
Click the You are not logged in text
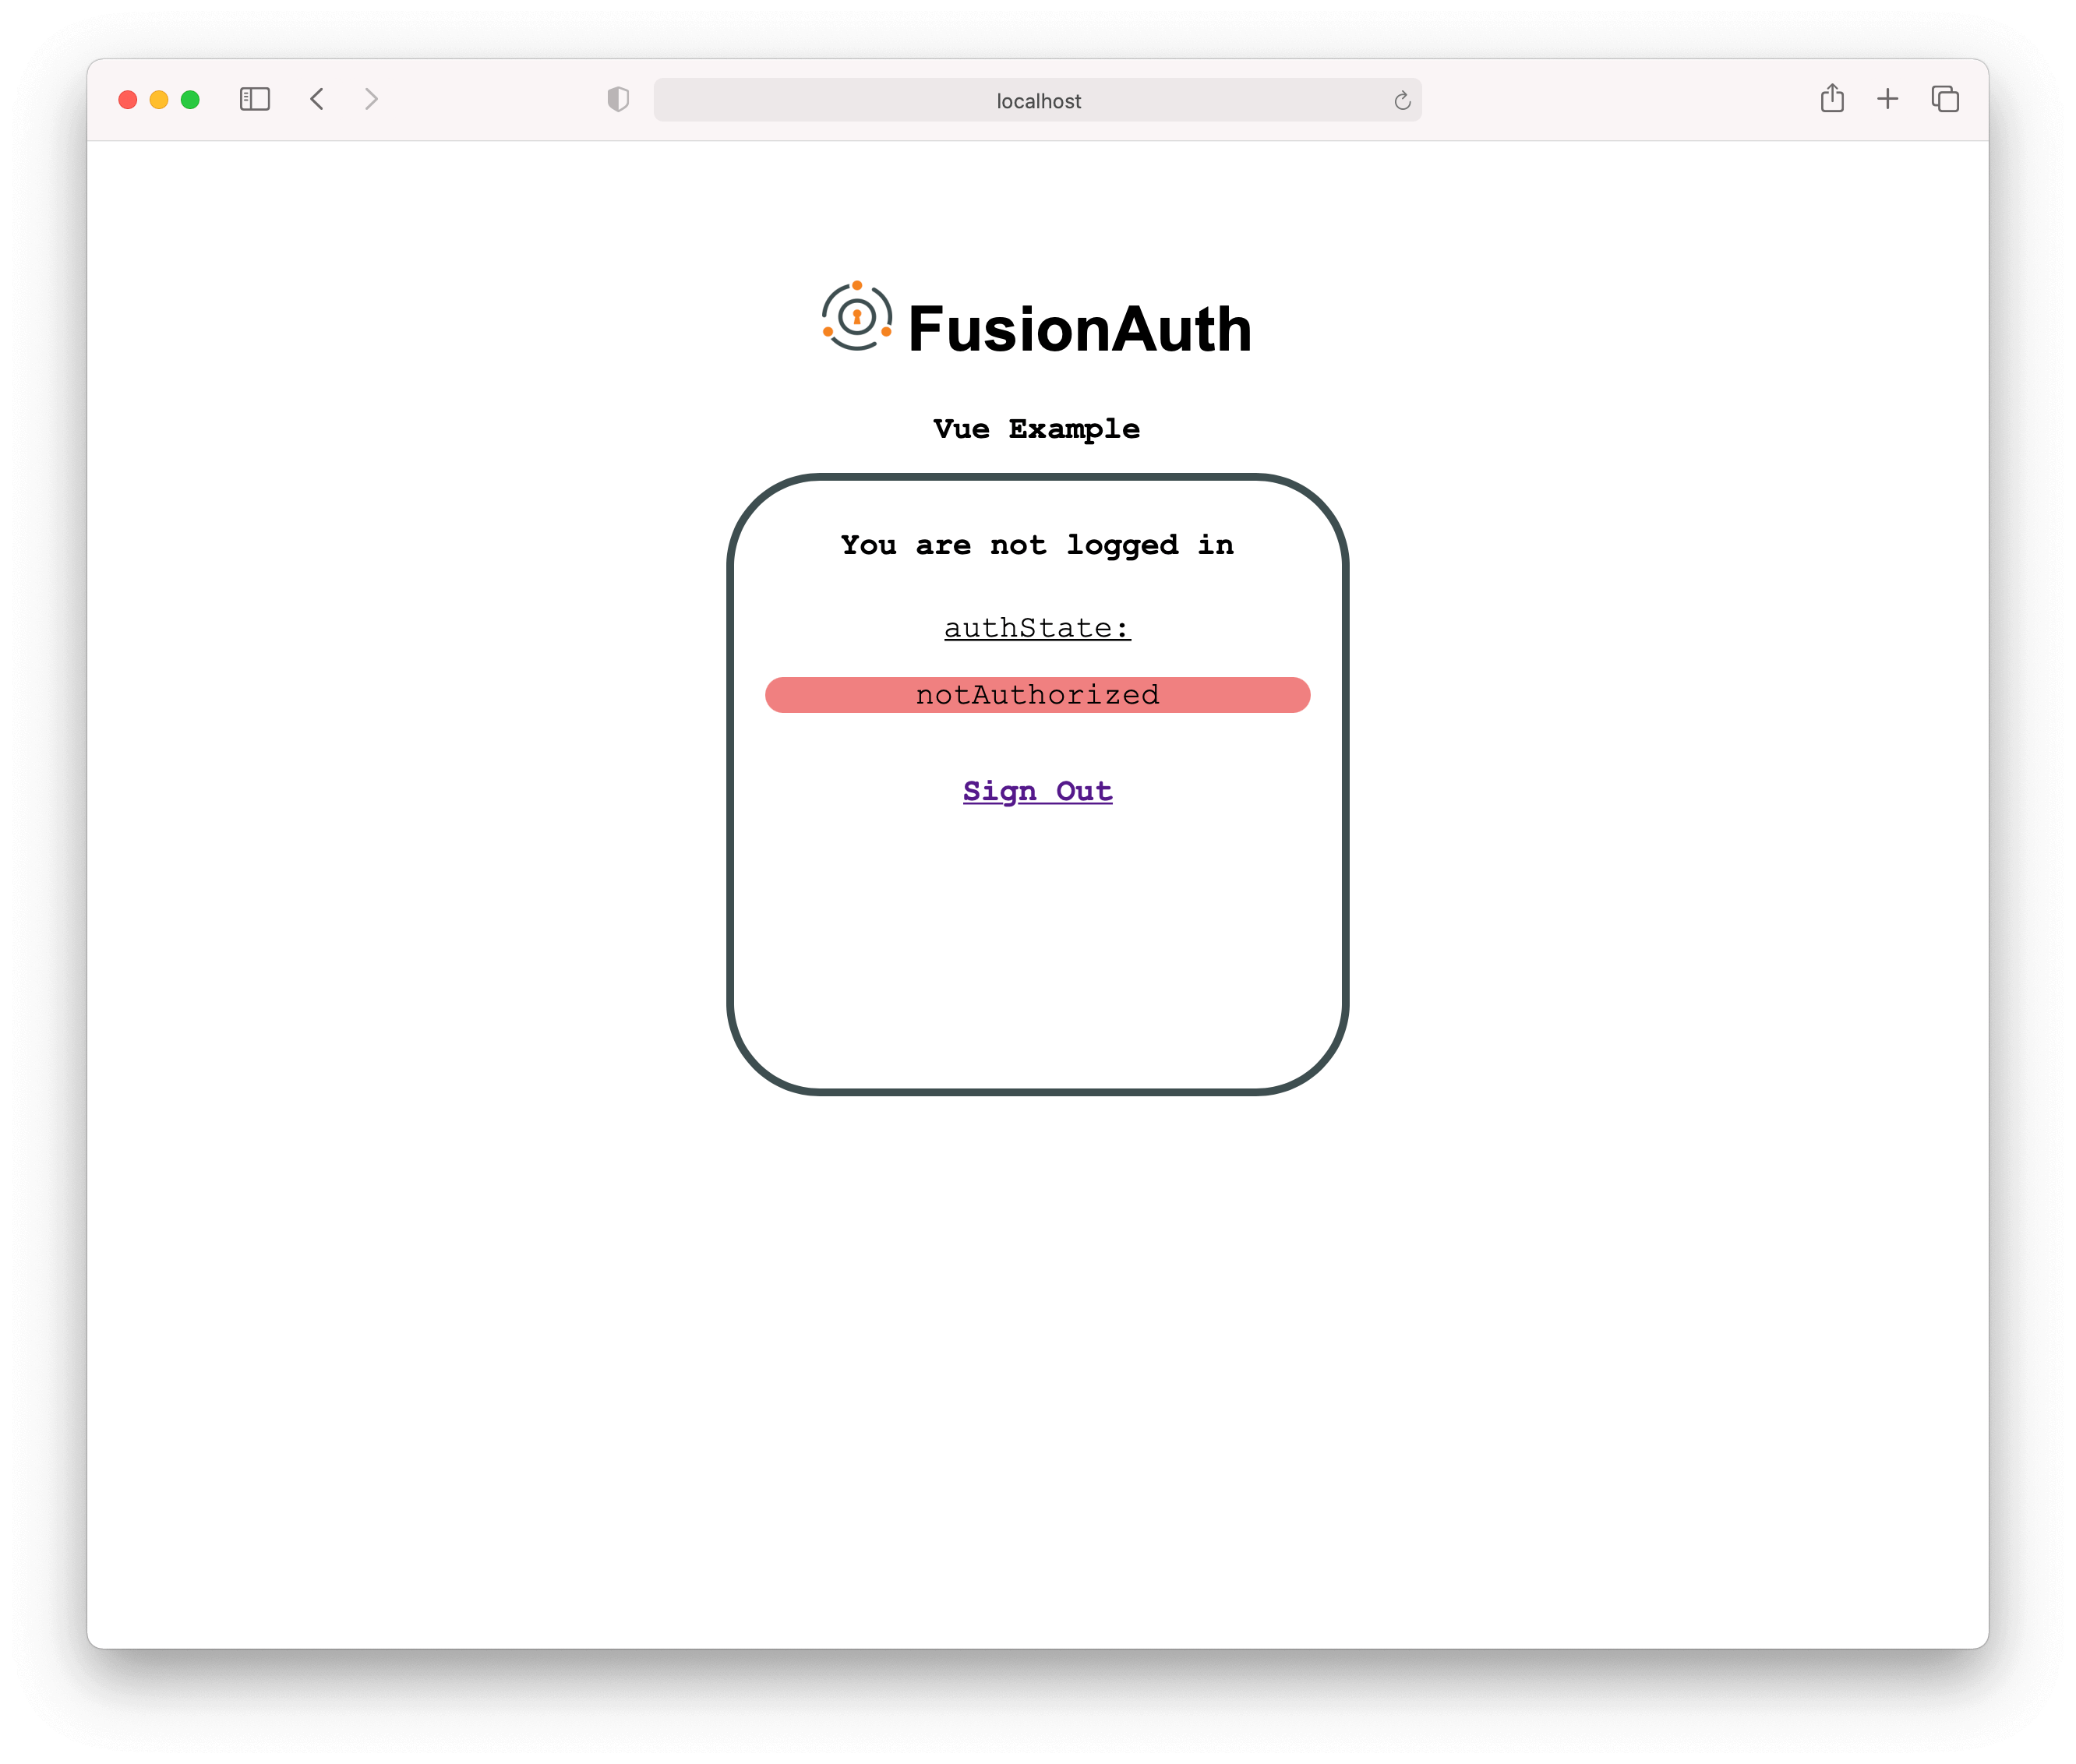(1036, 545)
